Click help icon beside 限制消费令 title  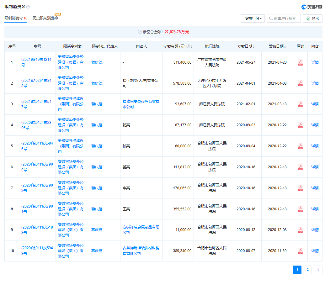pyautogui.click(x=28, y=7)
